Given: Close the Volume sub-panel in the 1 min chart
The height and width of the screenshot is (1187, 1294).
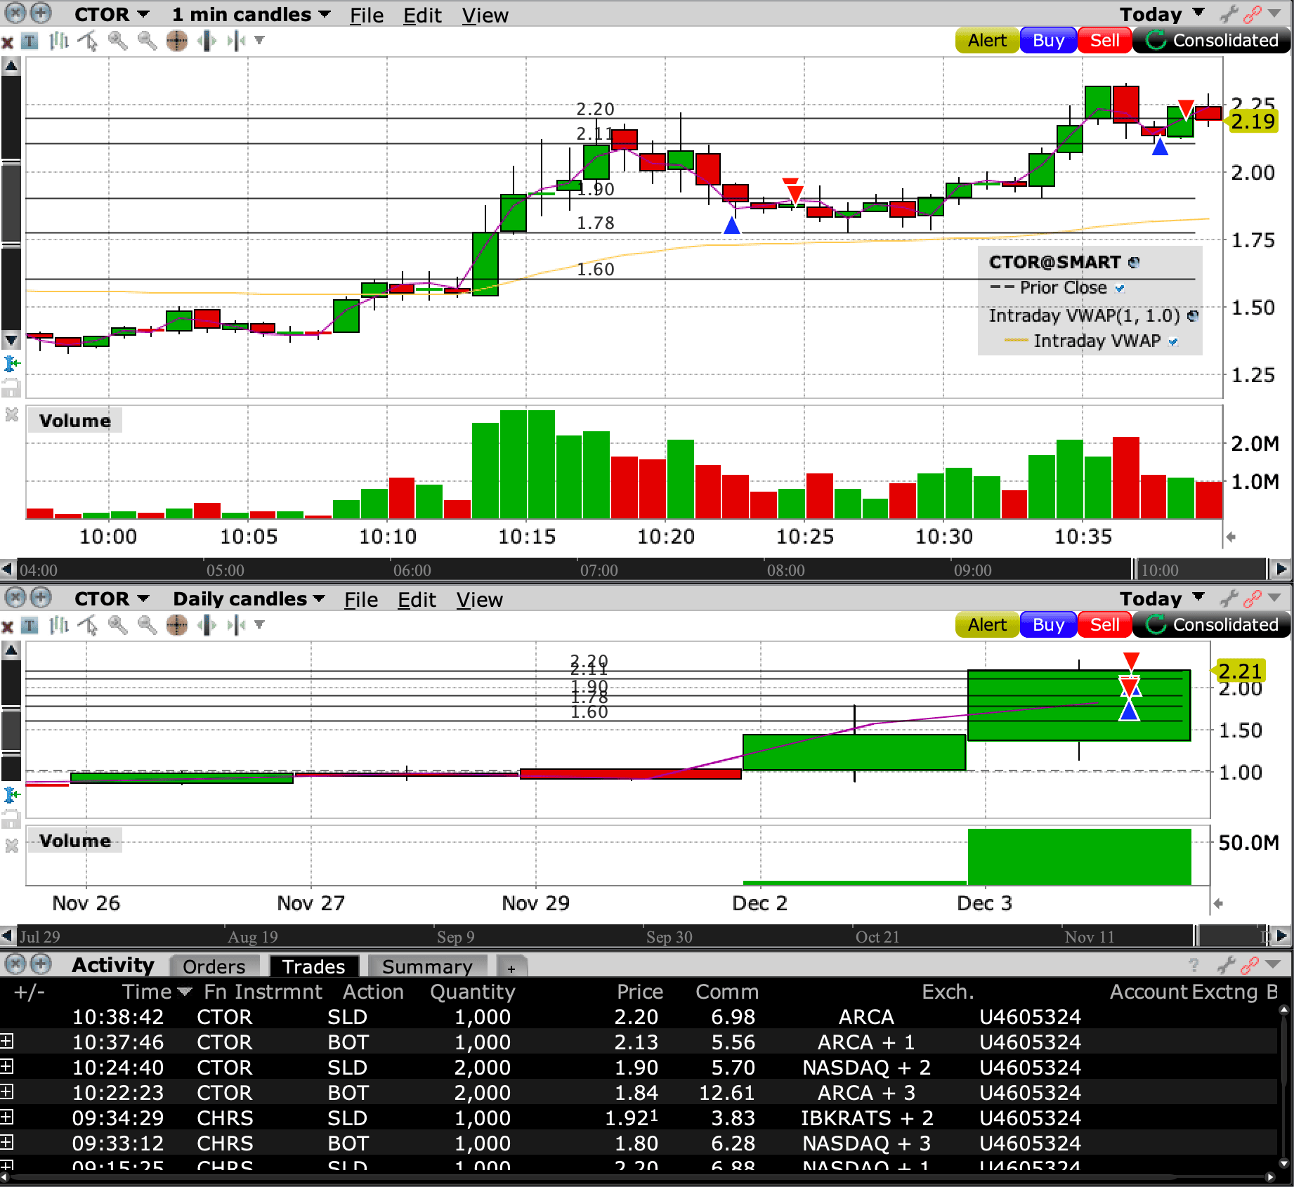Looking at the screenshot, I should tap(11, 414).
